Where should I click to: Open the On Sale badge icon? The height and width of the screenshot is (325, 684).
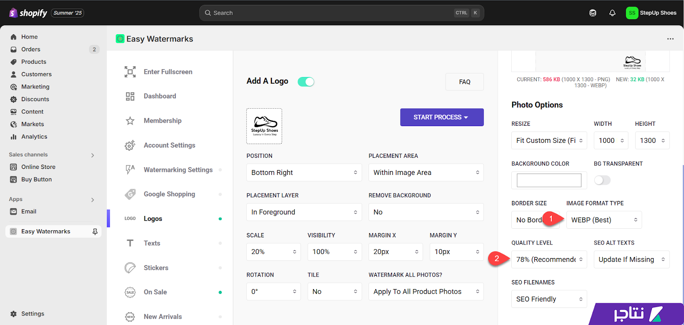[130, 292]
